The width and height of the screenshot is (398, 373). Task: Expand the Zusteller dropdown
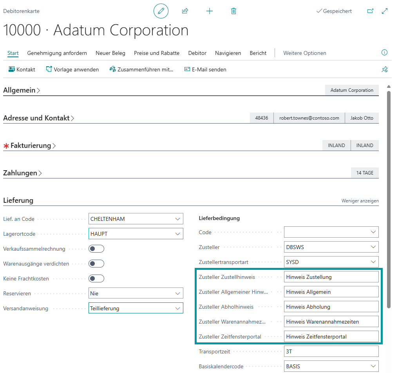click(x=373, y=247)
